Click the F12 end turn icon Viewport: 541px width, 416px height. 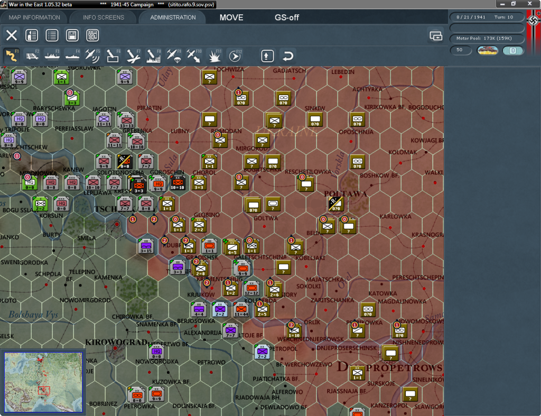235,56
